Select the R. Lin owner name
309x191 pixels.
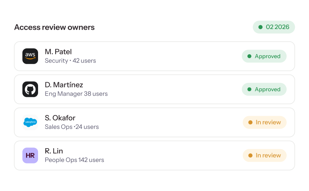pos(54,151)
